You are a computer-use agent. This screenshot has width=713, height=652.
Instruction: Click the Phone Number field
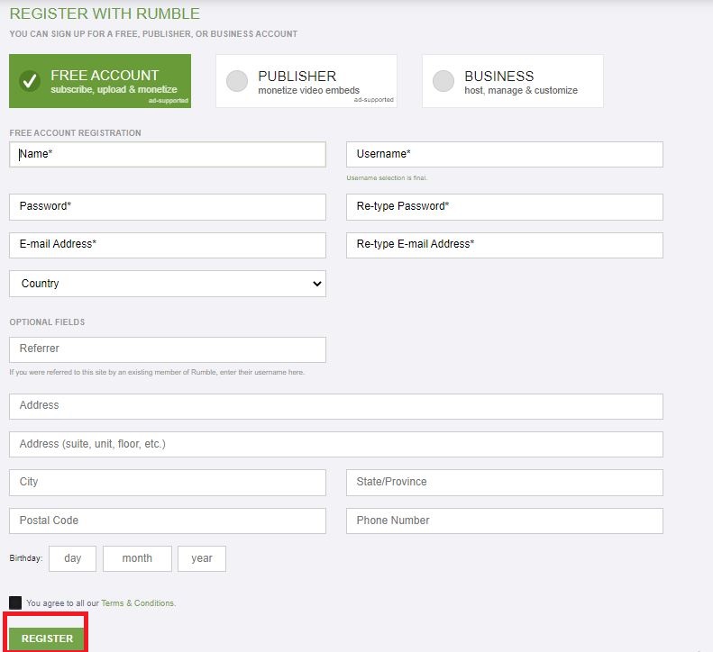click(x=504, y=521)
